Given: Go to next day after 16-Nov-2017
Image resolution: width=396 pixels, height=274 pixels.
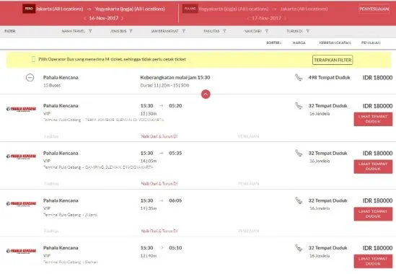Looking at the screenshot, I should coord(123,18).
